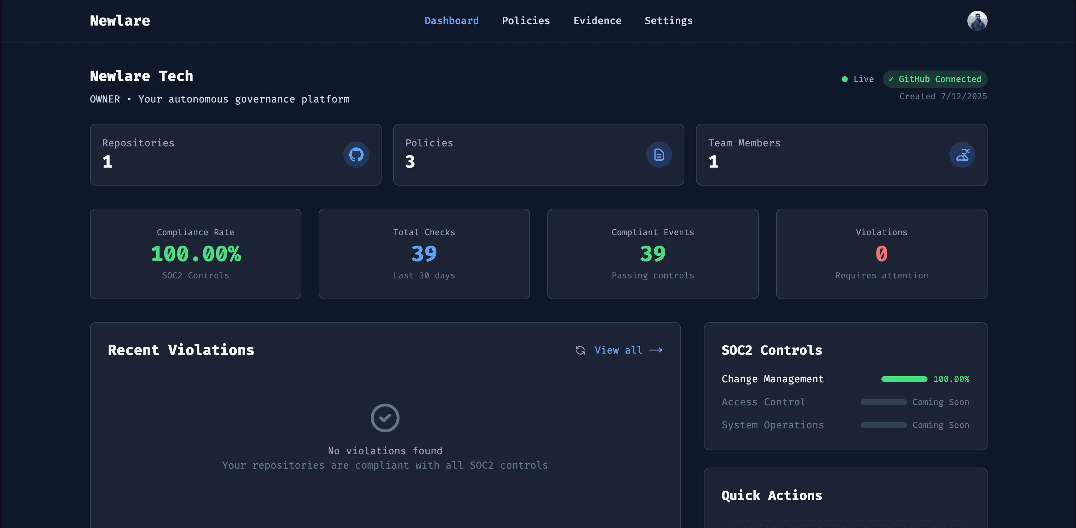Open the Dashboard nav tab

coord(452,21)
